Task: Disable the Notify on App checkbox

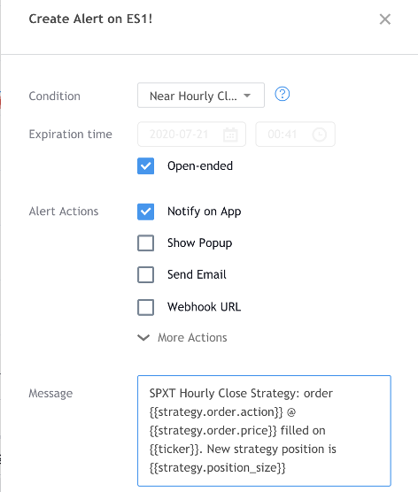Action: pos(146,211)
